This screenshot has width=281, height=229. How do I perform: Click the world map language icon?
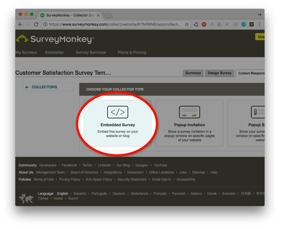coord(26,198)
